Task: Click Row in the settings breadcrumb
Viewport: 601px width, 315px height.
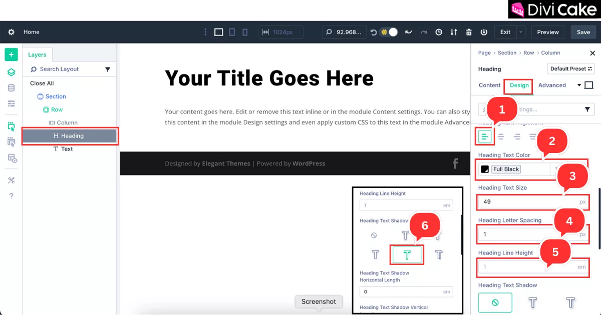Action: (x=529, y=53)
